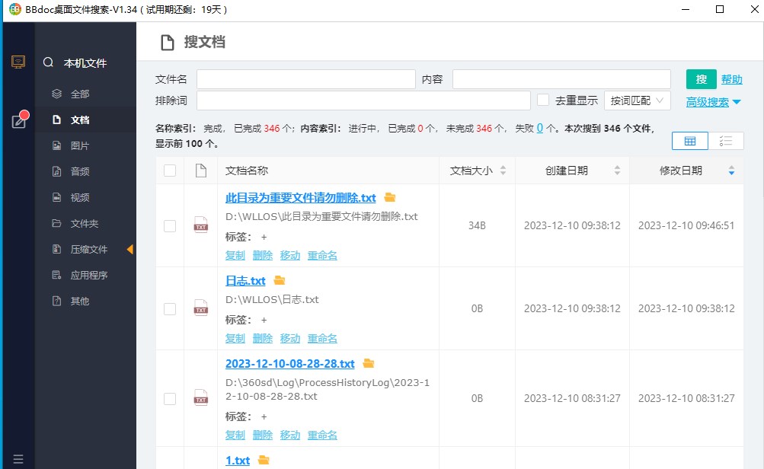
Task: Click the desktop monitor icon in left rail
Action: click(x=18, y=62)
